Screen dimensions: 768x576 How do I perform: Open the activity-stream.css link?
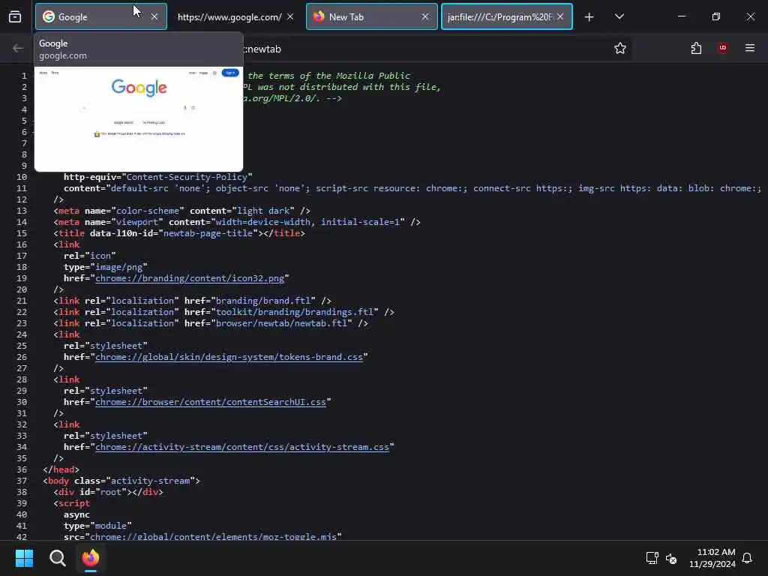[x=242, y=447]
